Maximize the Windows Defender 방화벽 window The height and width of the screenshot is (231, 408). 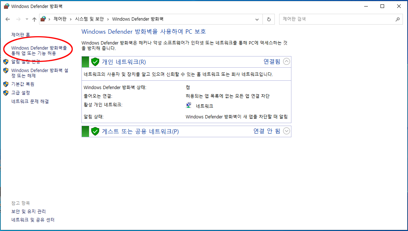coord(382,6)
